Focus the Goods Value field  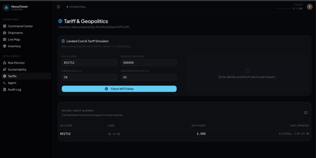[x=149, y=62]
